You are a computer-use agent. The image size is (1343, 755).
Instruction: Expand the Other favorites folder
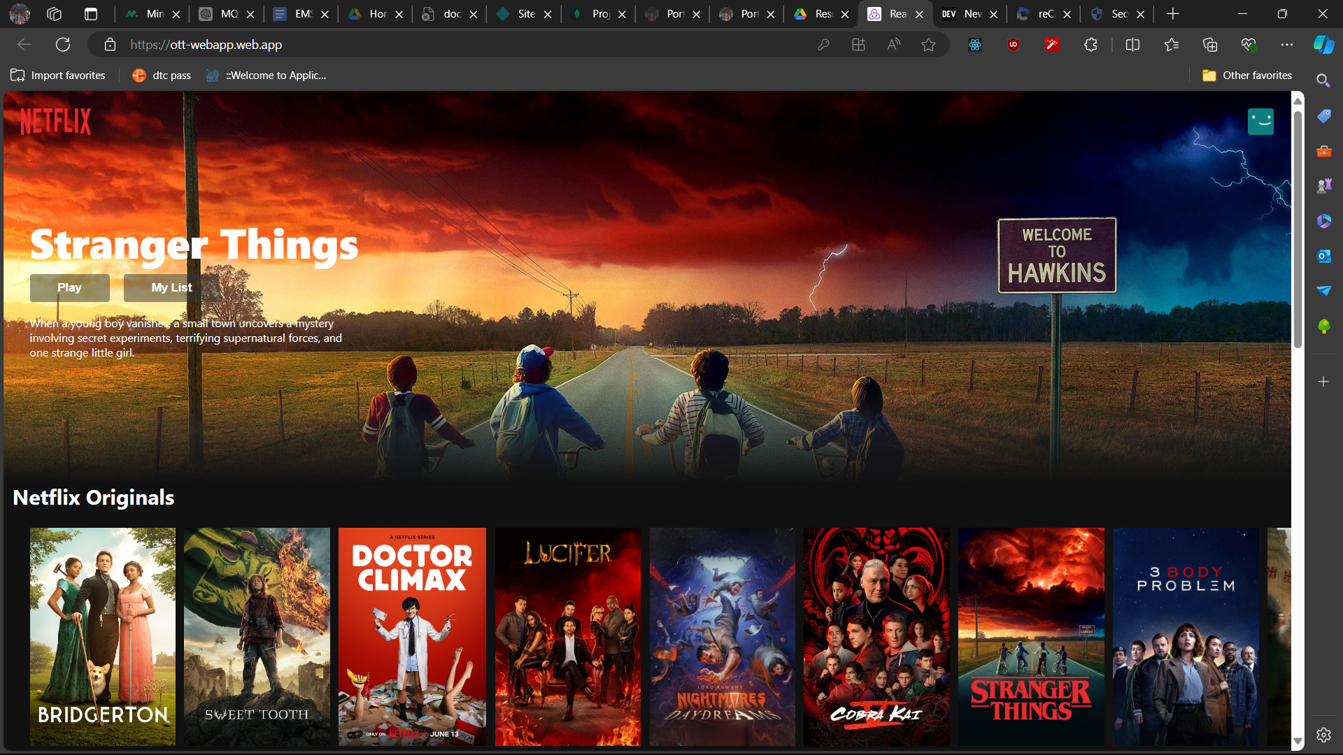(1246, 75)
